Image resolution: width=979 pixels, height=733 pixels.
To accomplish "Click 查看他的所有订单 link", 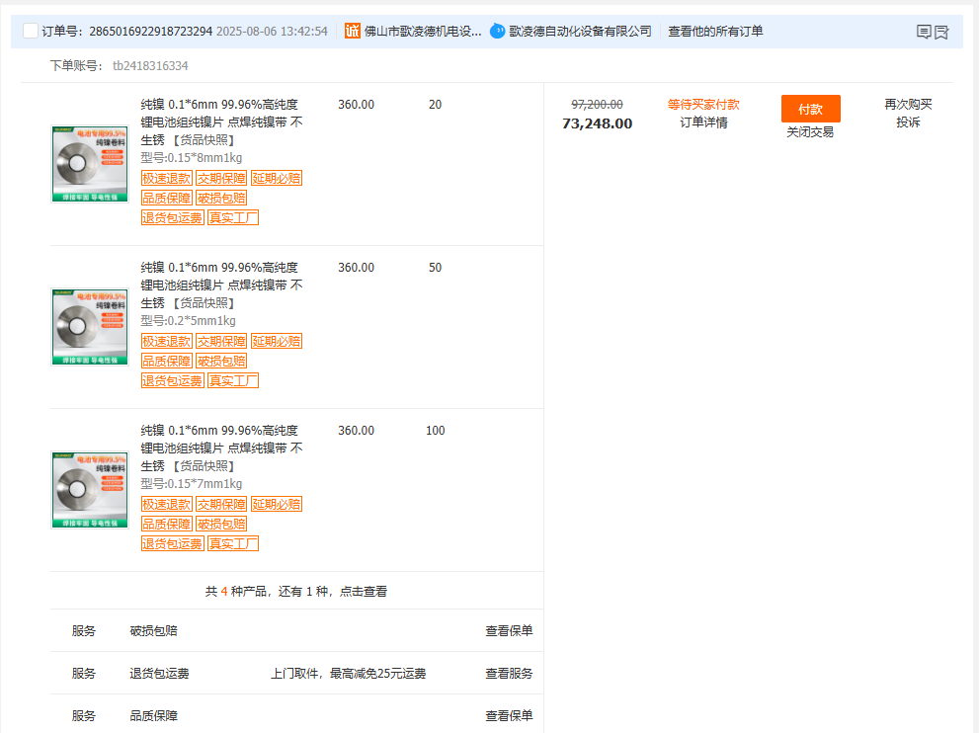I will [715, 32].
